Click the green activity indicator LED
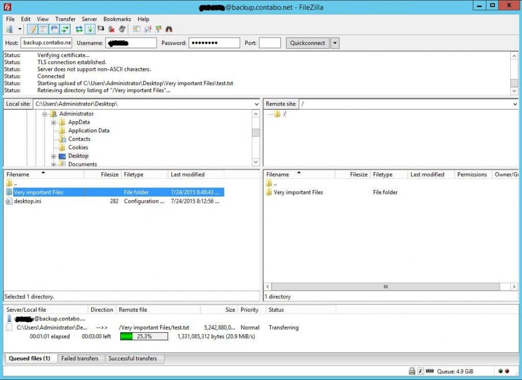 501,371
